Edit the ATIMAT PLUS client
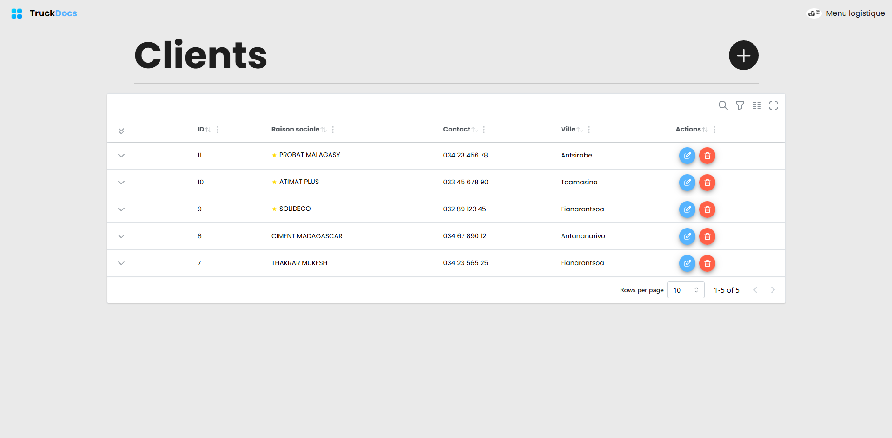This screenshot has width=892, height=438. (x=687, y=183)
